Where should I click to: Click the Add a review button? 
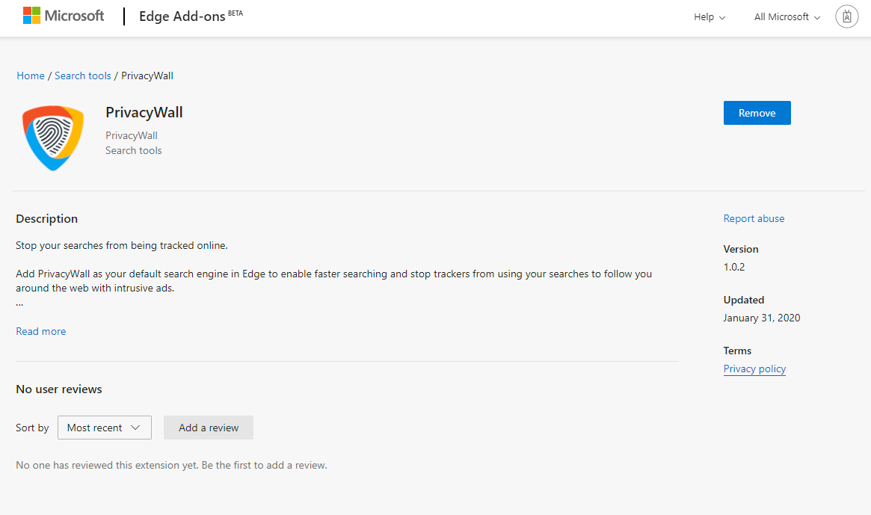209,428
